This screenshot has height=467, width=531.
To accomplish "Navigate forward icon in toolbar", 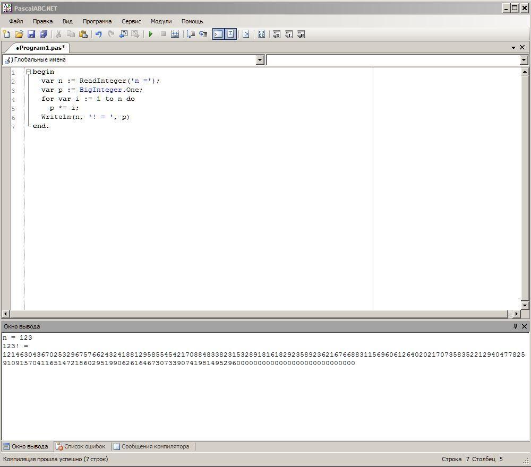I will click(135, 34).
